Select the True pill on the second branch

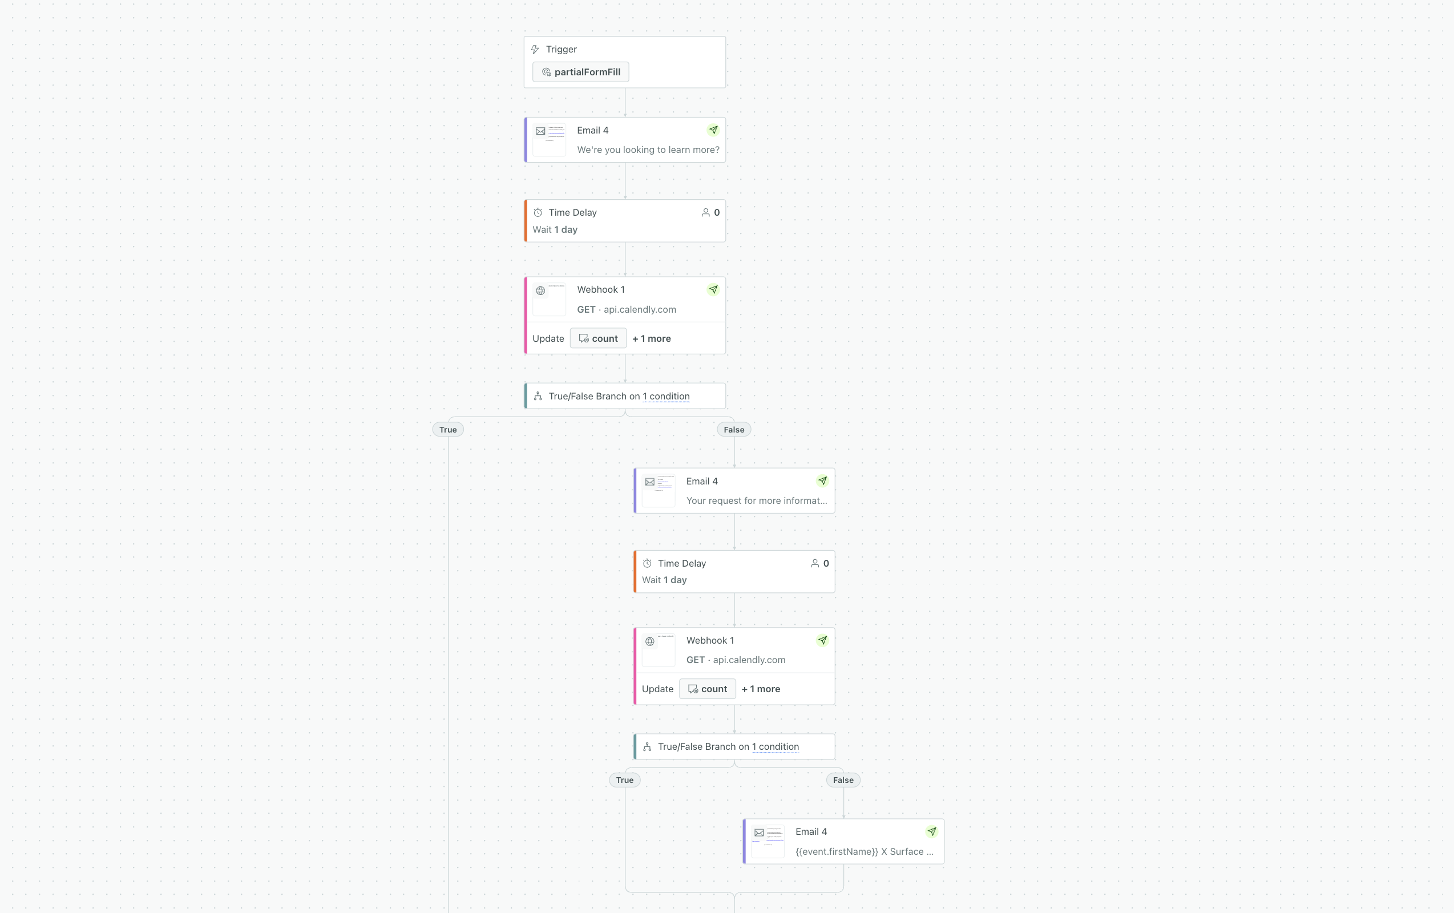click(624, 779)
